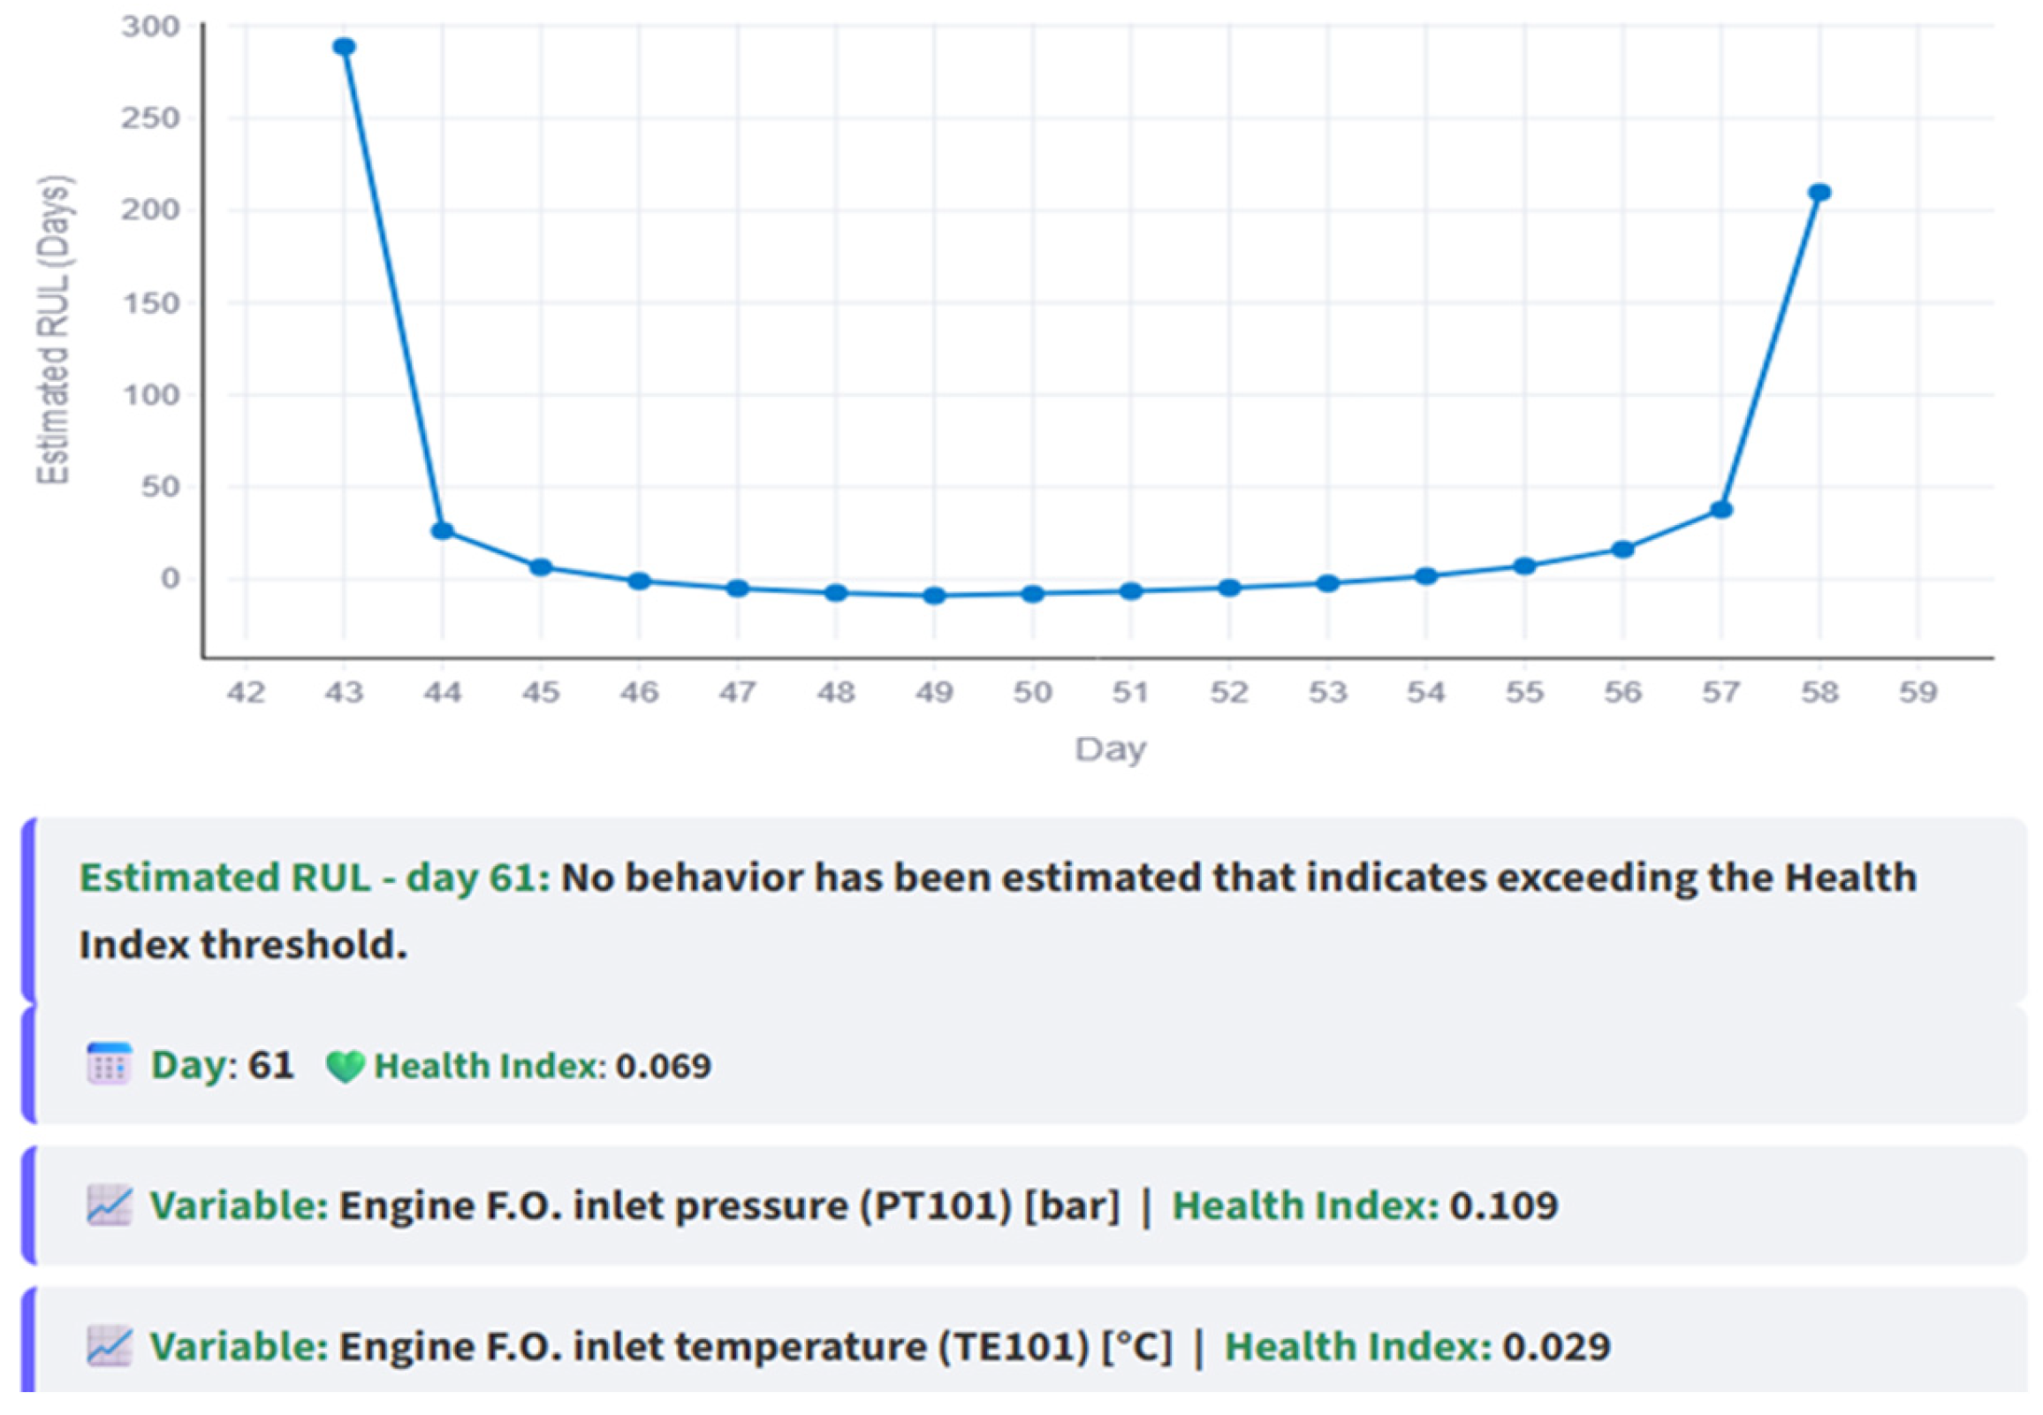Viewport: 2043px width, 1415px height.
Task: Select the day 58 data point
Action: click(x=1819, y=193)
